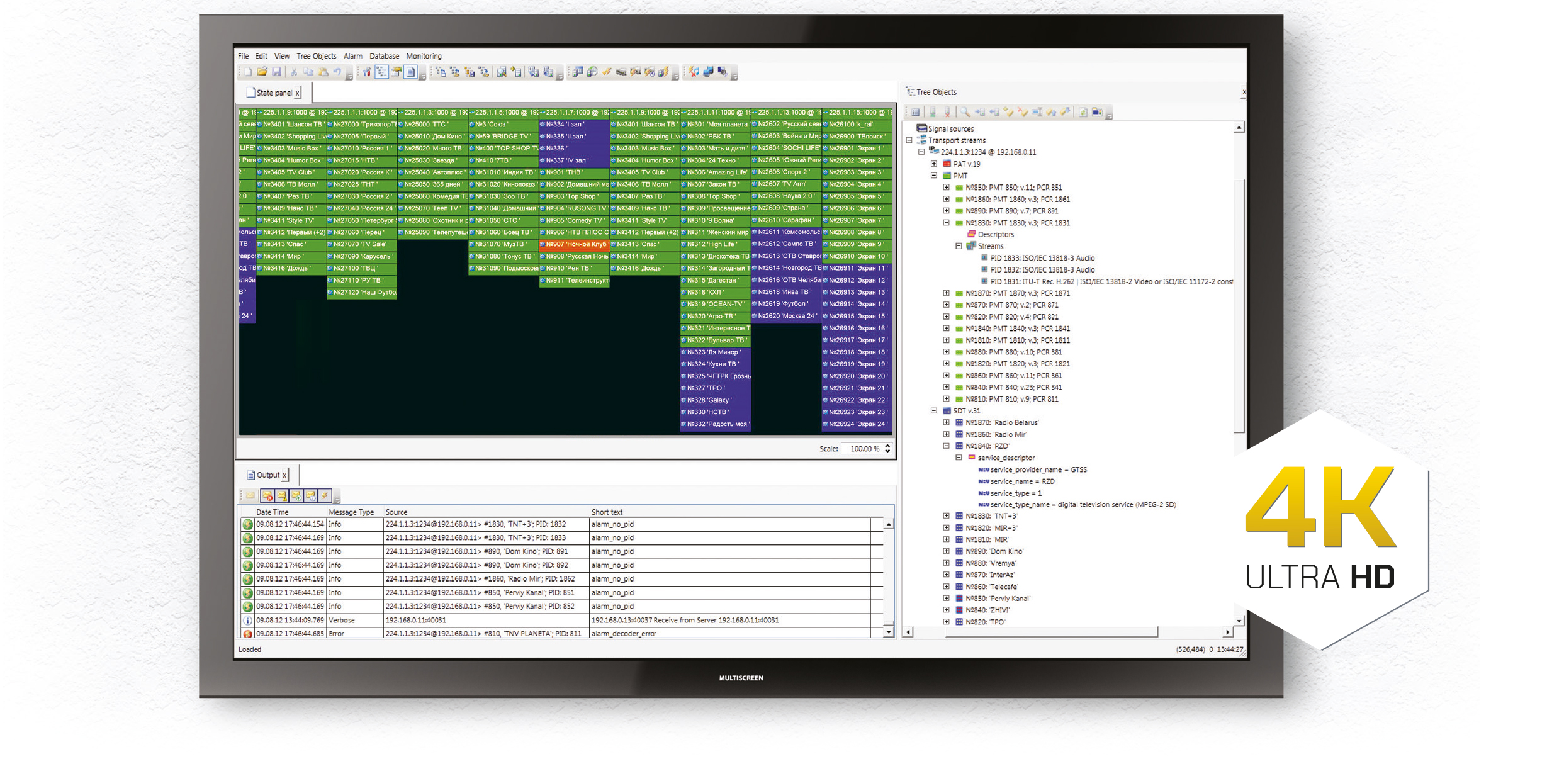Open the Monitoring menu
This screenshot has height=759, width=1547.
point(424,56)
